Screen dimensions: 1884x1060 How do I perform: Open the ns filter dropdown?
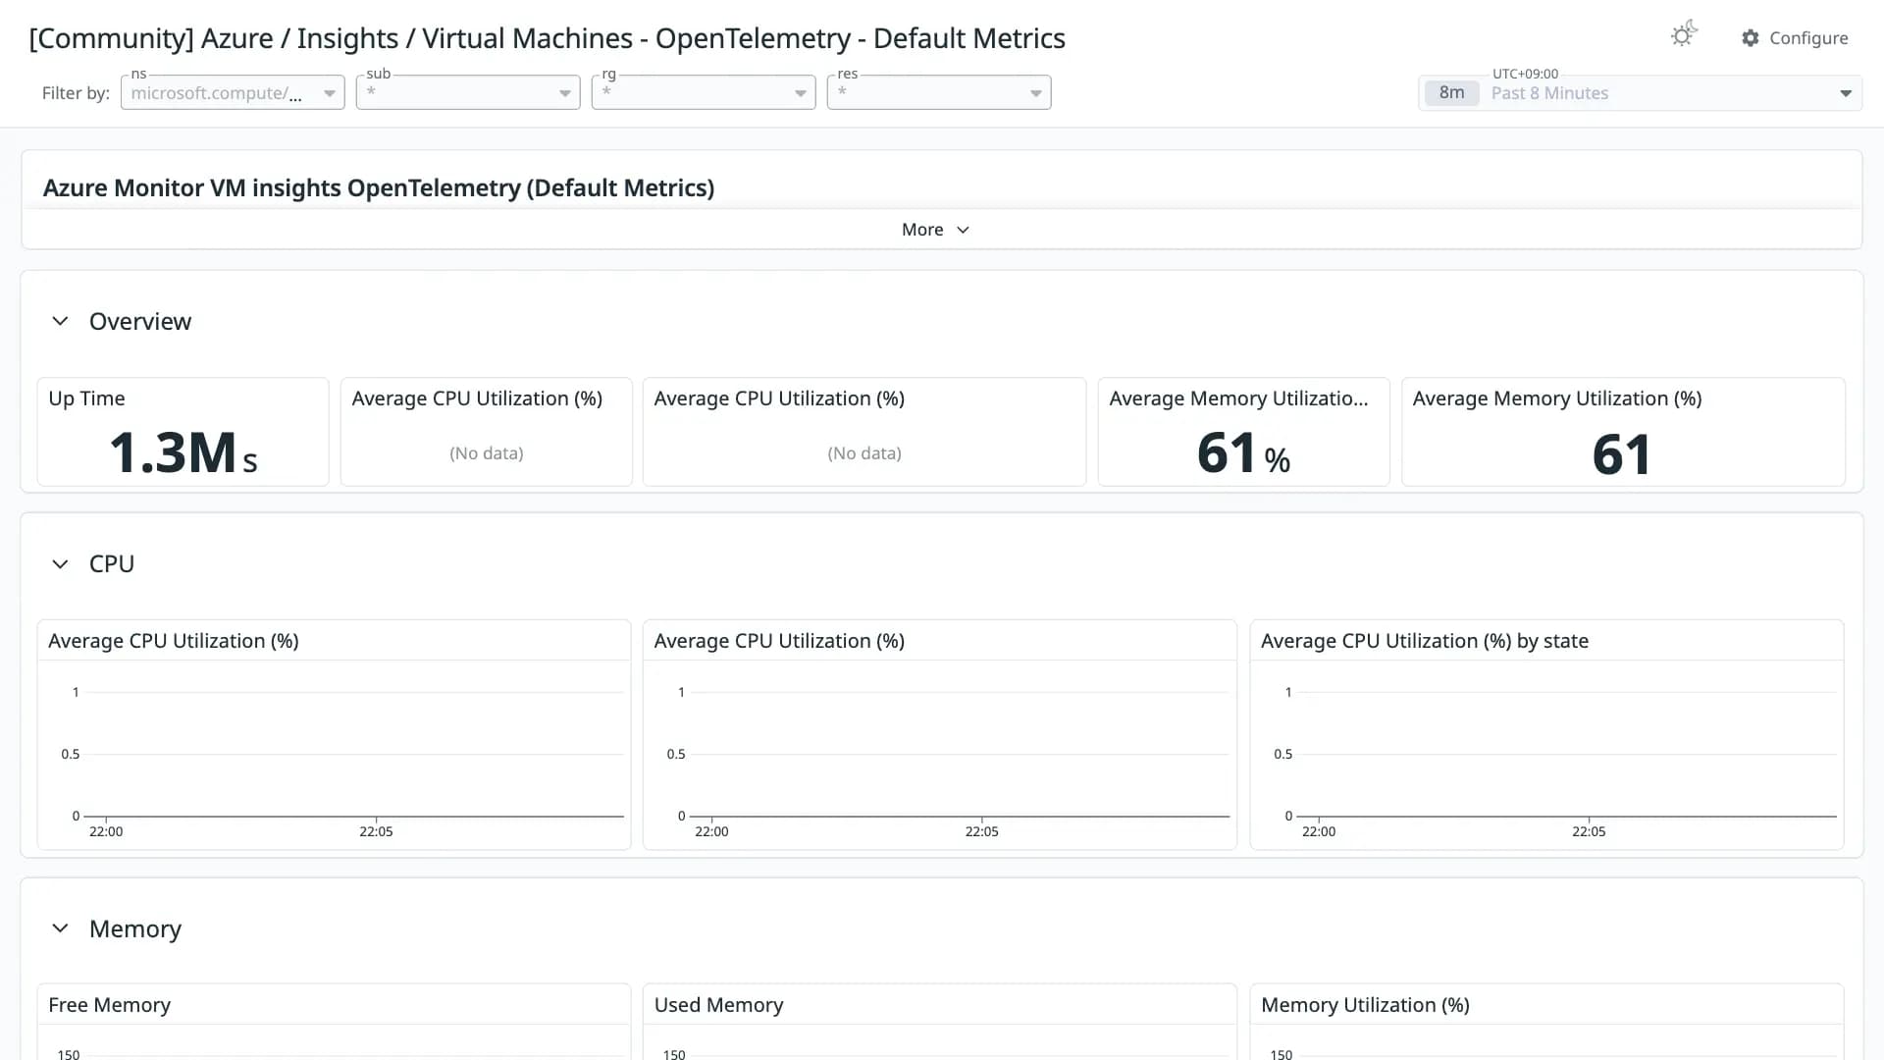pos(233,92)
